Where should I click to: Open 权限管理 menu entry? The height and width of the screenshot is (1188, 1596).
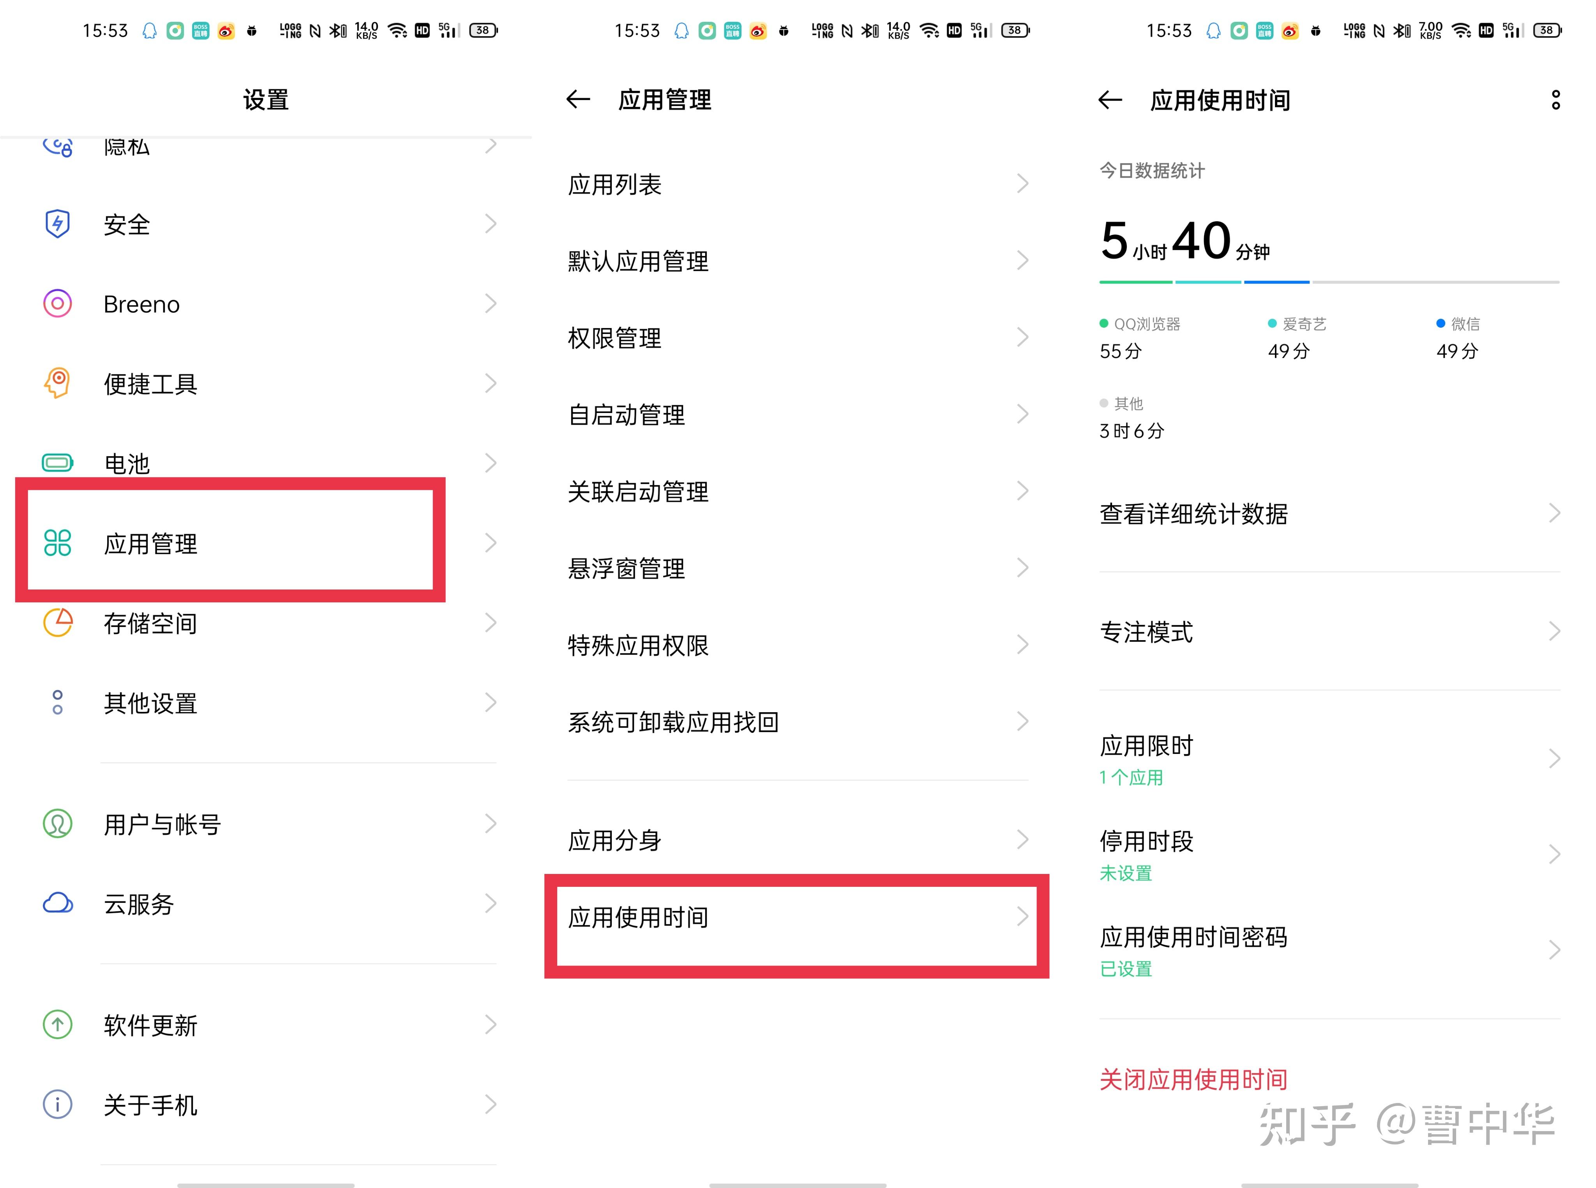click(x=798, y=337)
